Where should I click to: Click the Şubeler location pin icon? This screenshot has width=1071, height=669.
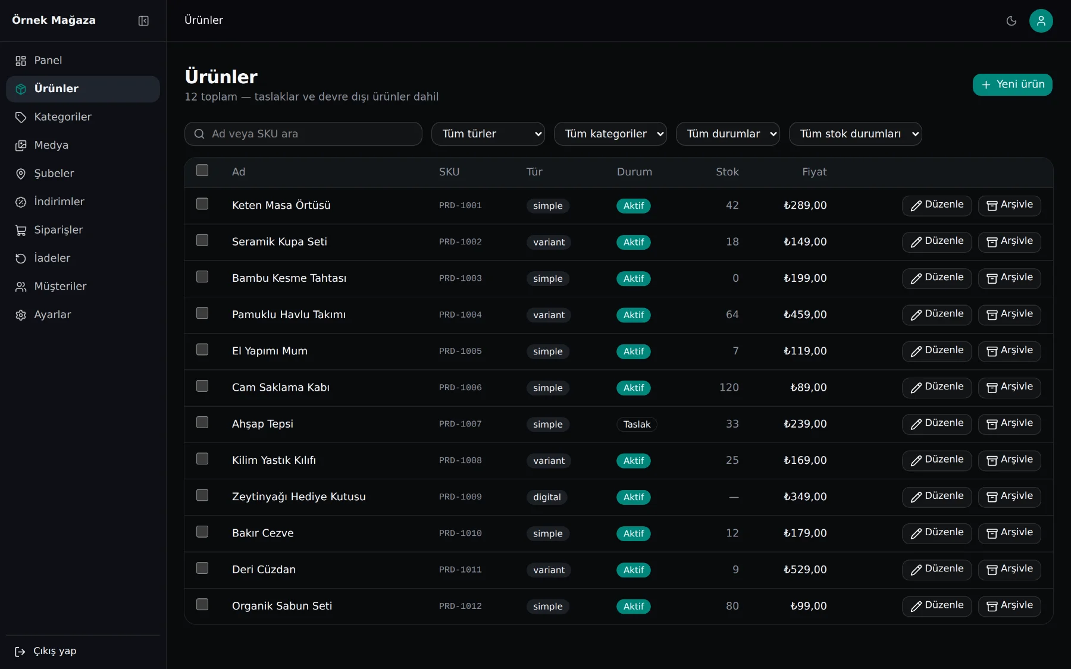(21, 174)
